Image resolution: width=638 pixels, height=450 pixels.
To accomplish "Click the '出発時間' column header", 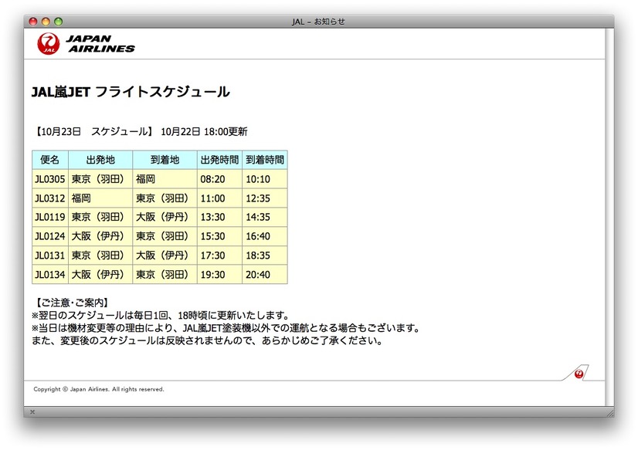I will pyautogui.click(x=219, y=160).
